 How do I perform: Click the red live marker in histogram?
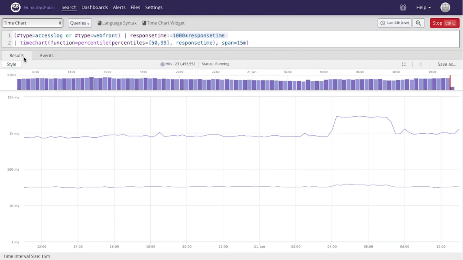(450, 82)
